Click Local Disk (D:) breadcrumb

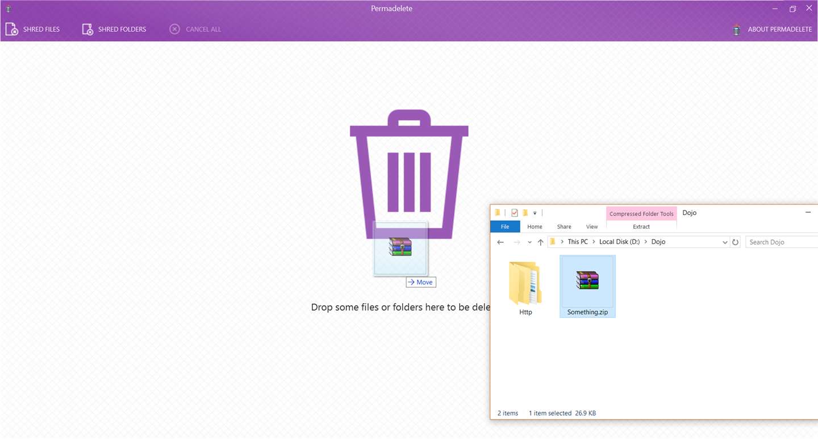click(619, 242)
